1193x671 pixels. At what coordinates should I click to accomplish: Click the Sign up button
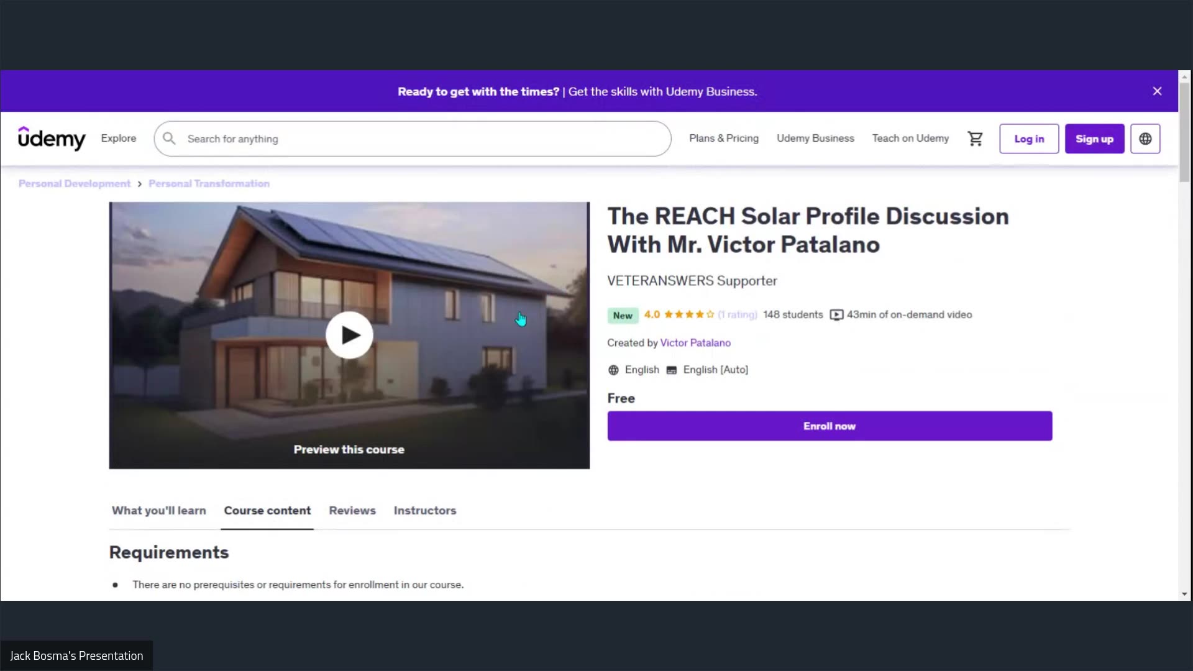pyautogui.click(x=1094, y=139)
